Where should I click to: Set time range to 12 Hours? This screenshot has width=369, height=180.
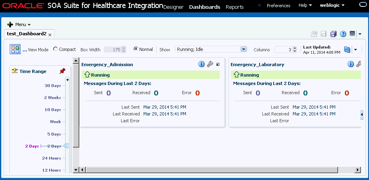click(x=52, y=170)
